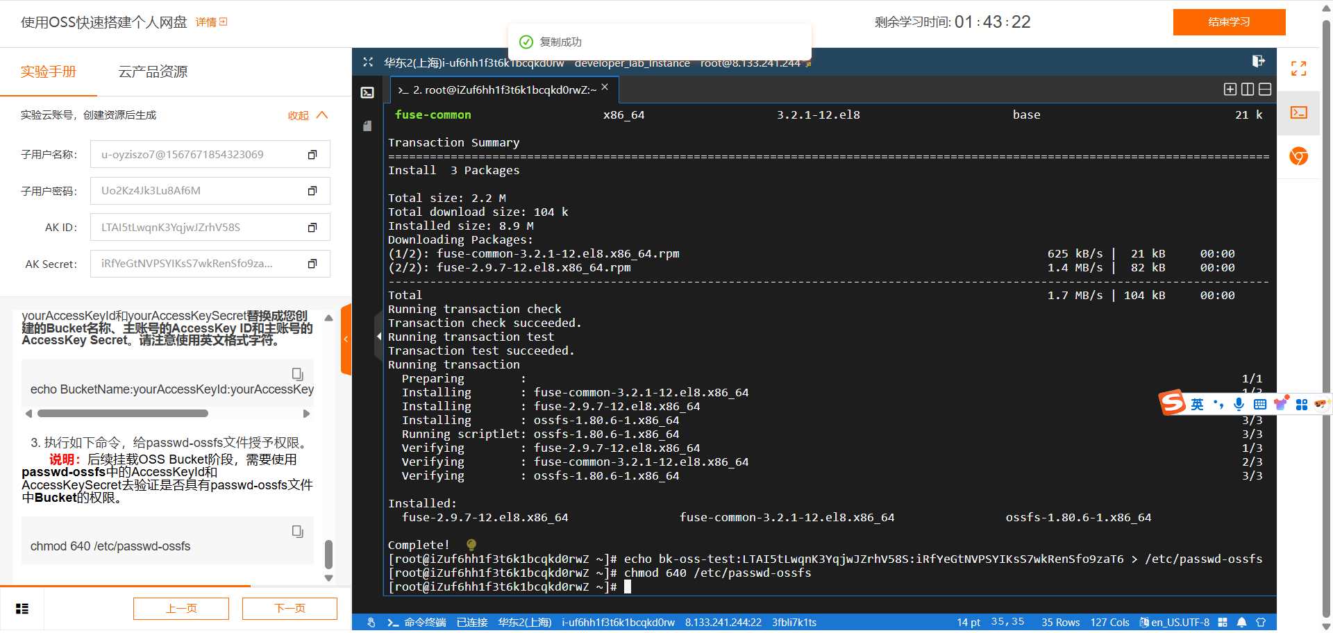Click the terminal fullscreen arrows icon at top-left

pyautogui.click(x=368, y=62)
